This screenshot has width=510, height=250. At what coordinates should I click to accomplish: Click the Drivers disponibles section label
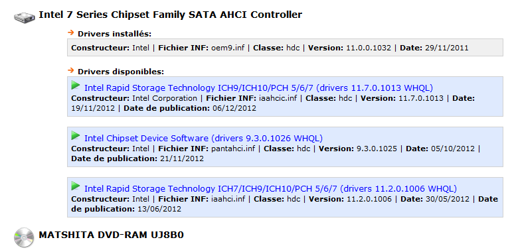tap(121, 72)
